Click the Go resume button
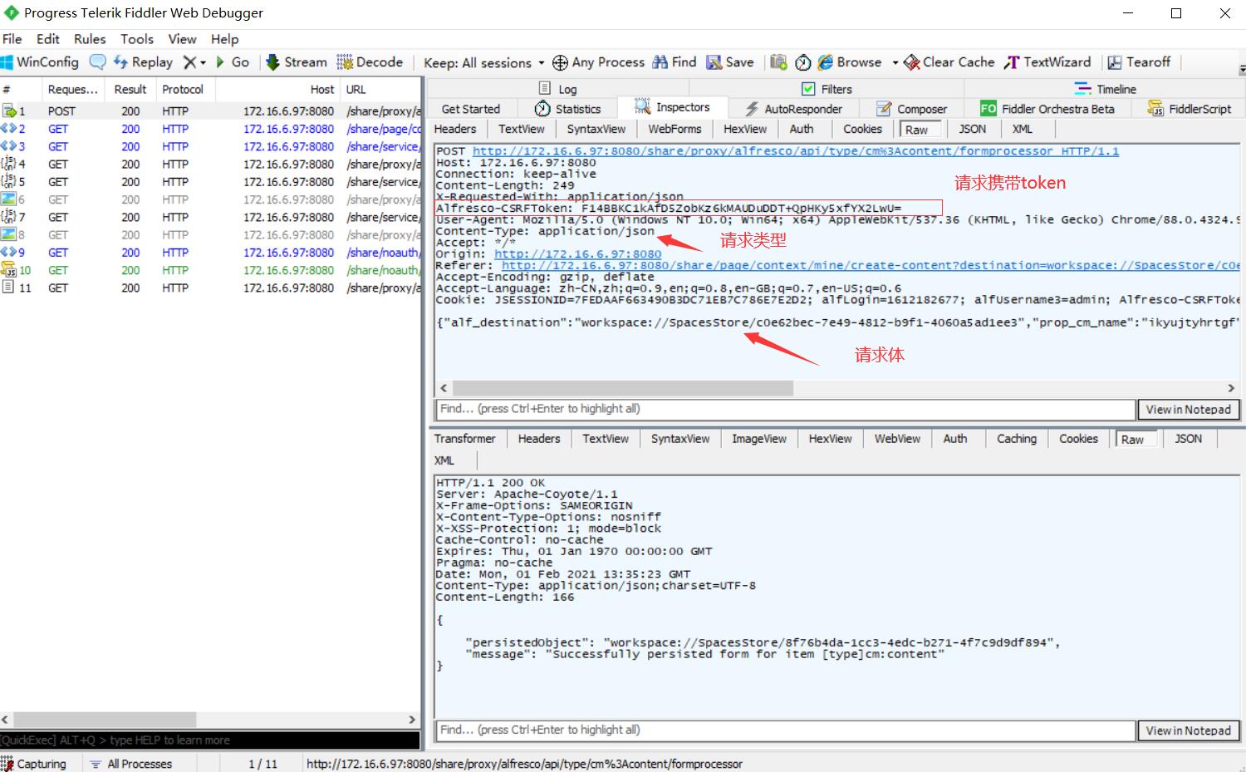This screenshot has height=772, width=1246. (233, 62)
